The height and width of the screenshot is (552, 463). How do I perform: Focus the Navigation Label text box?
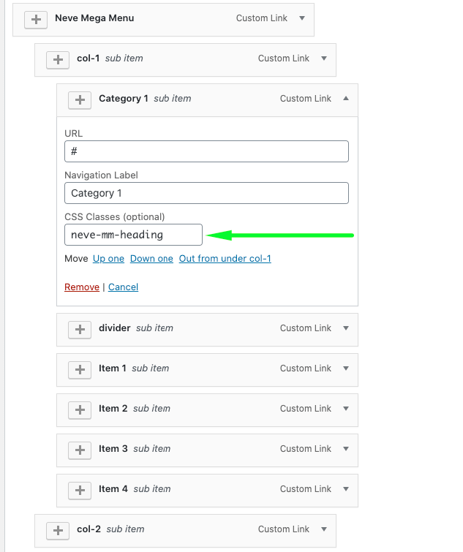[206, 193]
